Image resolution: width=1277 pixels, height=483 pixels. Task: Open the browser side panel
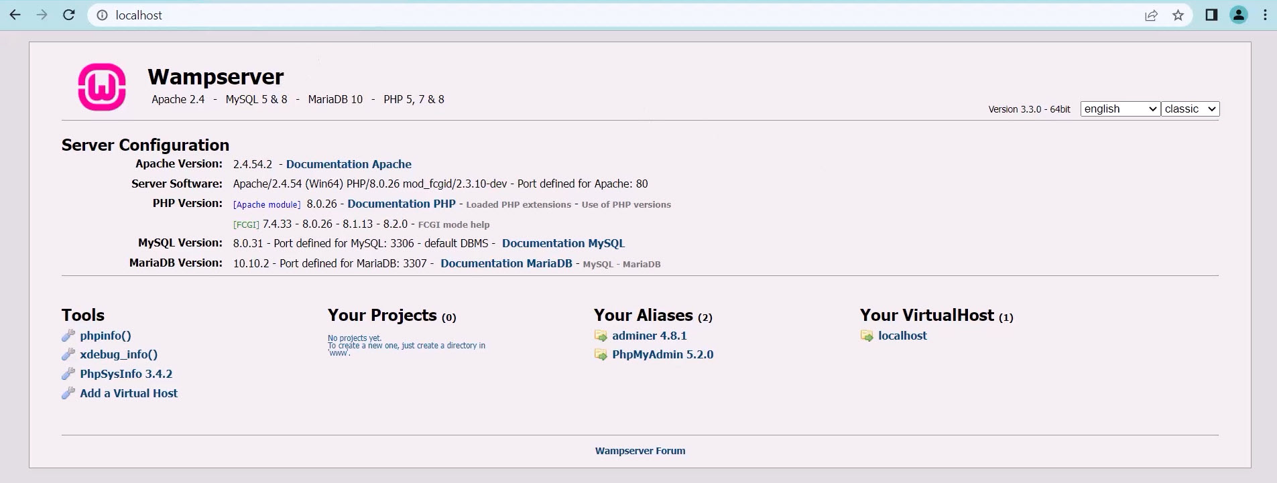pos(1211,15)
